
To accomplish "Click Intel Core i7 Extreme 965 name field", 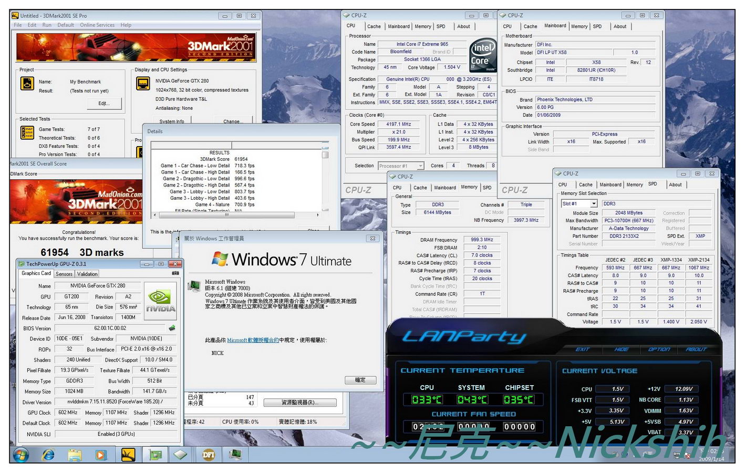I will coord(422,44).
